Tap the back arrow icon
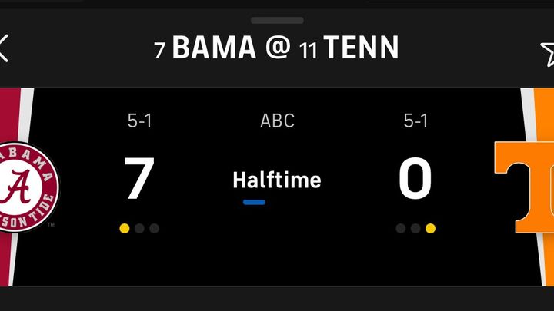 click(3, 48)
